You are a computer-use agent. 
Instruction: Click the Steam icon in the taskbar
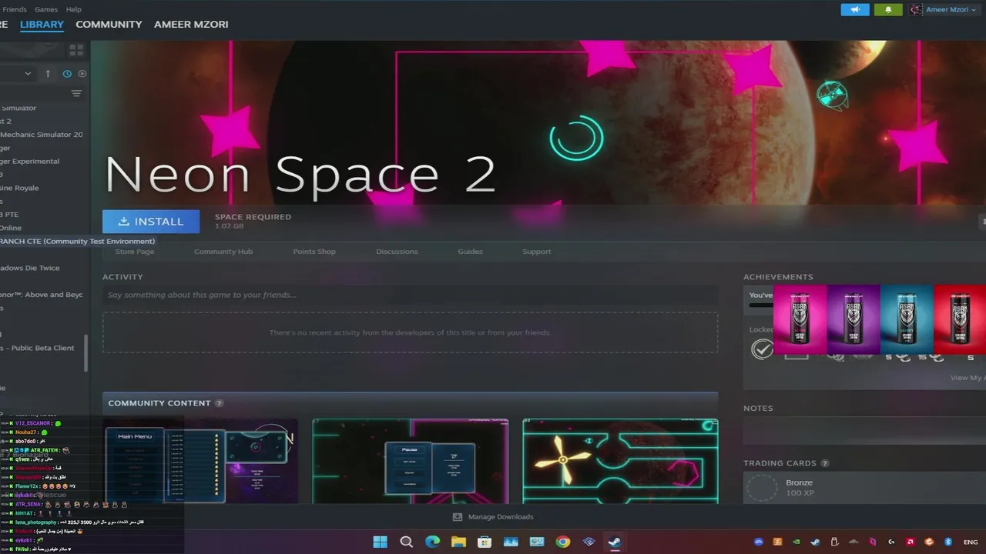pyautogui.click(x=615, y=542)
